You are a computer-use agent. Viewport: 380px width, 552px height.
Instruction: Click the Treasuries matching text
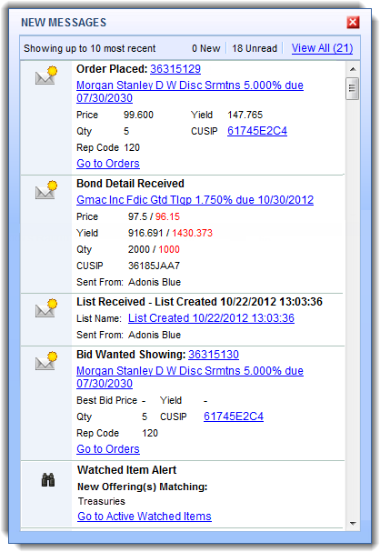coord(102,501)
